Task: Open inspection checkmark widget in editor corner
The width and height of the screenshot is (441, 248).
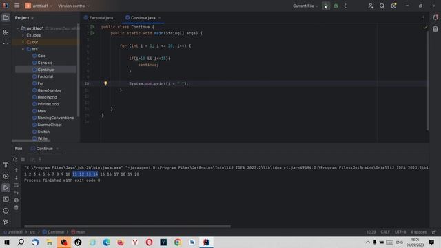Action: click(x=425, y=28)
